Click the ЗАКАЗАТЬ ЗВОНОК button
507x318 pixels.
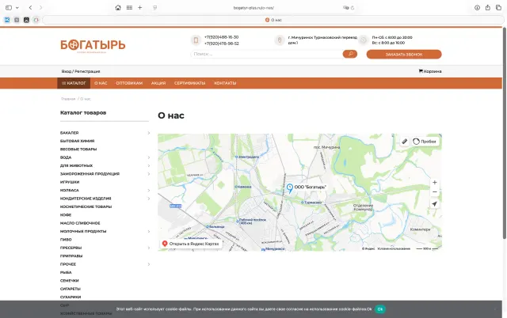click(404, 55)
